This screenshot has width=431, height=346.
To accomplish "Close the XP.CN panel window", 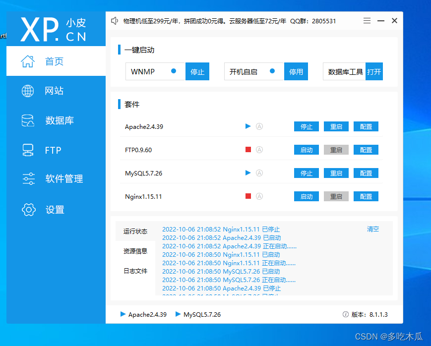I will click(394, 21).
